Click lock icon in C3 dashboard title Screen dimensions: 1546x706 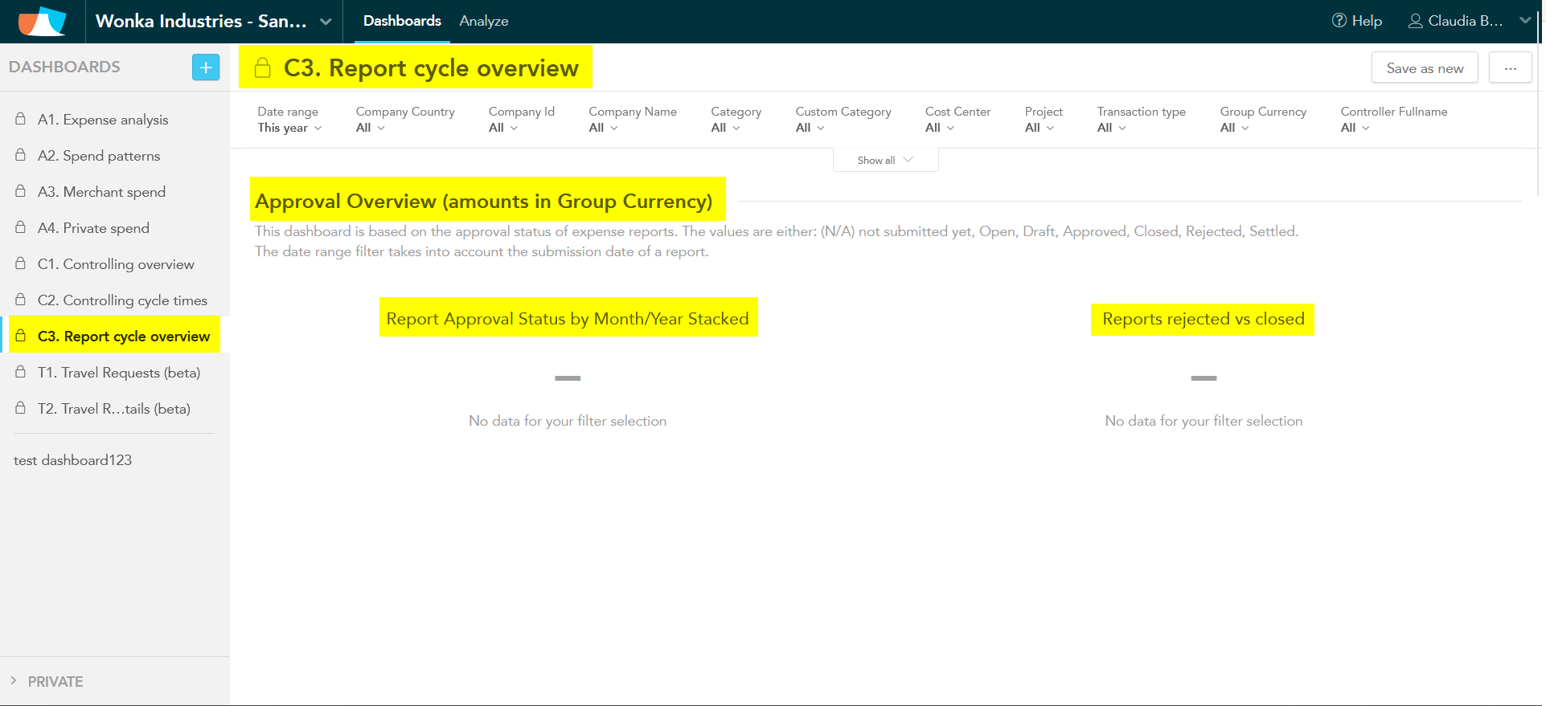coord(263,68)
